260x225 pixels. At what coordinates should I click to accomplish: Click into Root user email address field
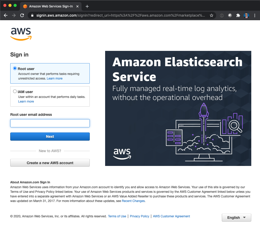50,123
